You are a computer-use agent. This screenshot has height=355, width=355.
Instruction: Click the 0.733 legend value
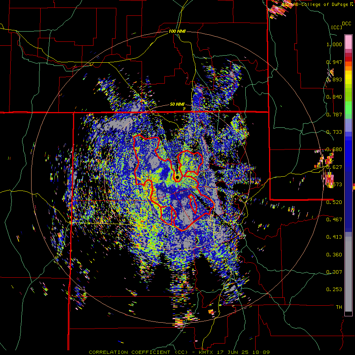pyautogui.click(x=334, y=132)
